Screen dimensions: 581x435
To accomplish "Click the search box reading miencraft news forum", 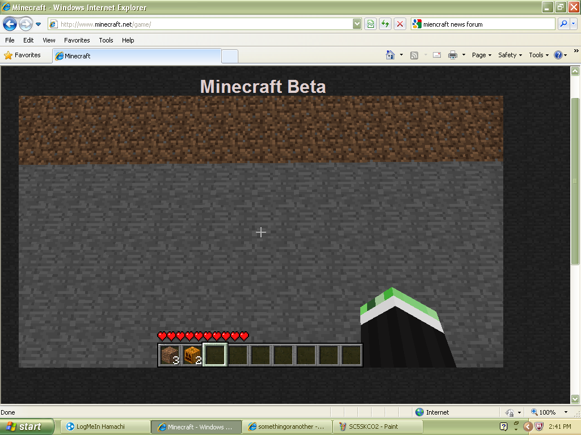I will 482,24.
